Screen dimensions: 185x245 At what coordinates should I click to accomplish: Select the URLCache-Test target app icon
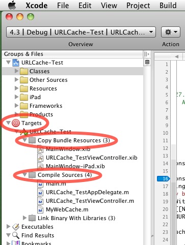click(x=24, y=132)
